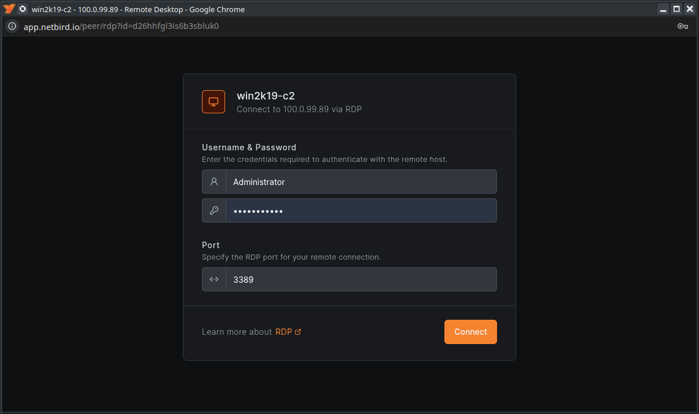Click the key icon in the password field
Image resolution: width=699 pixels, height=414 pixels.
tap(213, 210)
